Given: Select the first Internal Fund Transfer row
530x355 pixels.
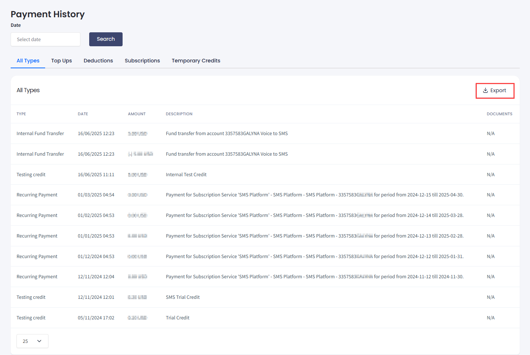Looking at the screenshot, I should tap(40, 133).
